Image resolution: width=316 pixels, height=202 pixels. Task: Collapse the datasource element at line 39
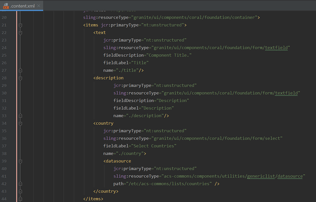pyautogui.click(x=20, y=161)
